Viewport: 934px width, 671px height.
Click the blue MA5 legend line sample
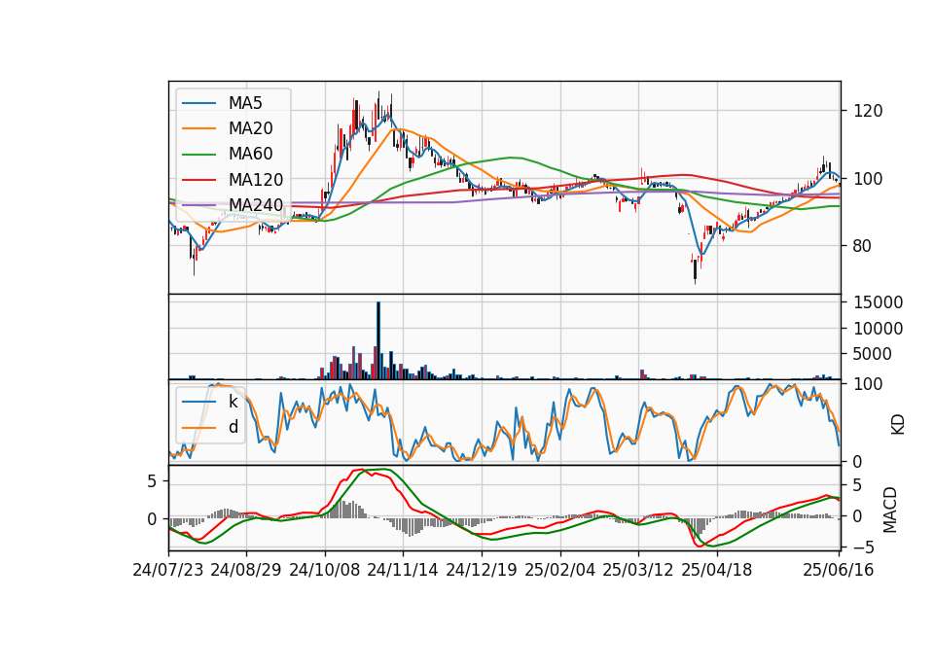(x=198, y=104)
